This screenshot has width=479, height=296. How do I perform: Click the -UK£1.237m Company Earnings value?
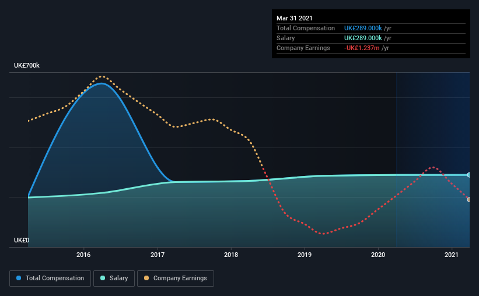[362, 48]
